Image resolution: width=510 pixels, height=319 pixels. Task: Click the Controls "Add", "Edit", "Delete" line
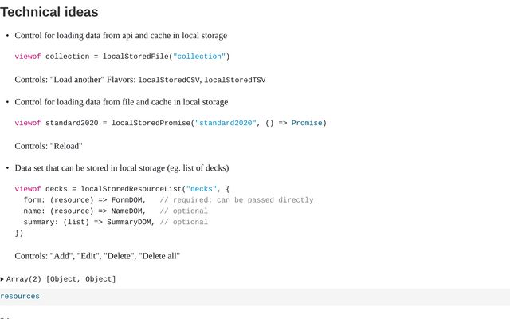coord(97,256)
